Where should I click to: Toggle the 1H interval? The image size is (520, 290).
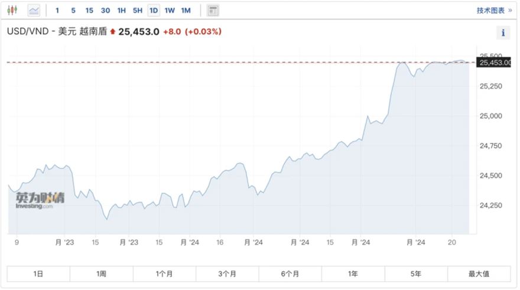(x=122, y=10)
